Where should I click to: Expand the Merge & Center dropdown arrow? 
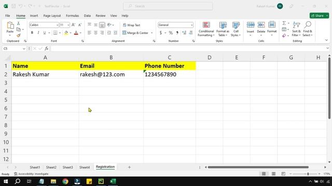point(151,33)
